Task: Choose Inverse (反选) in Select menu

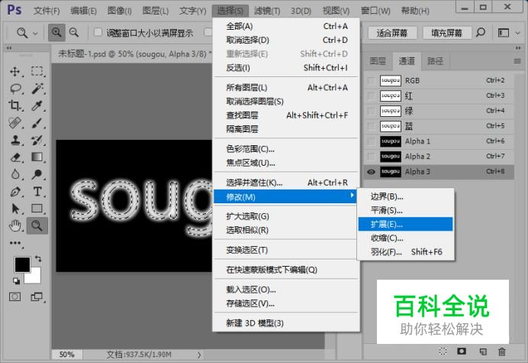Action: [286, 68]
